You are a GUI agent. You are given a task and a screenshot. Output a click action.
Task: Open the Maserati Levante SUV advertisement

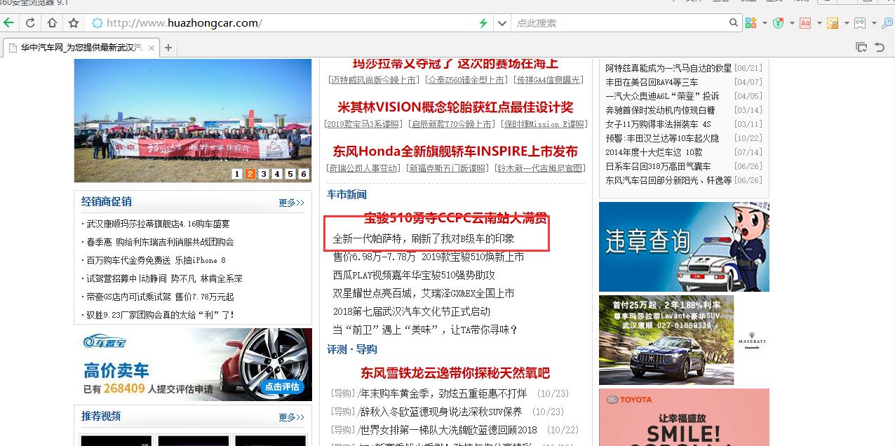tap(684, 340)
